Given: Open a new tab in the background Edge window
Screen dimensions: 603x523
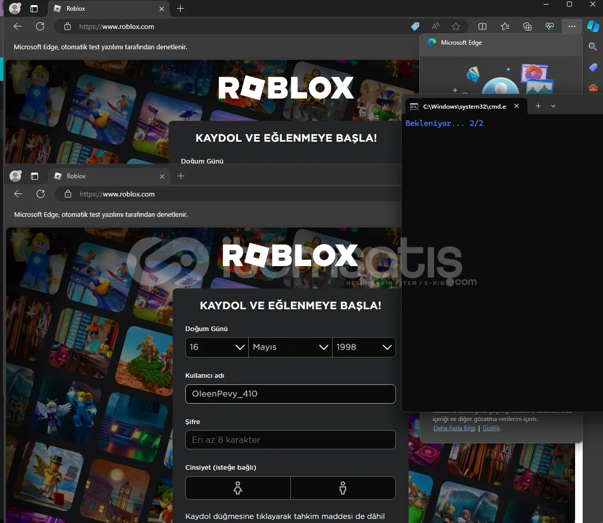Looking at the screenshot, I should 180,9.
